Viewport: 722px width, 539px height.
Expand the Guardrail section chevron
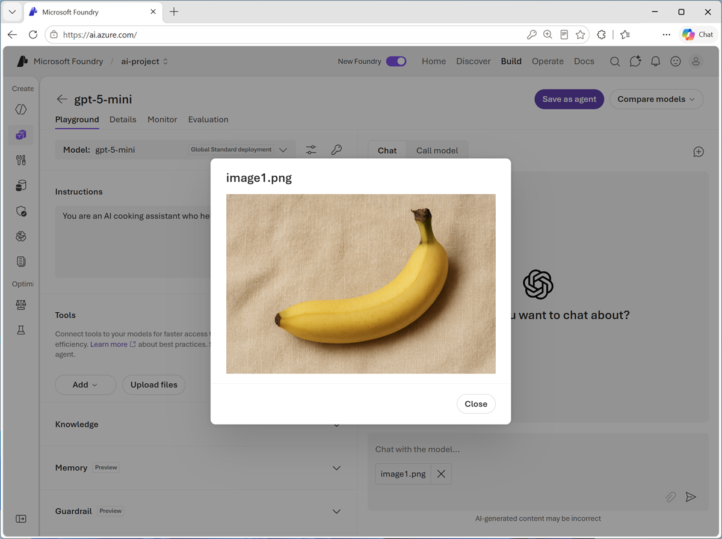(x=336, y=511)
